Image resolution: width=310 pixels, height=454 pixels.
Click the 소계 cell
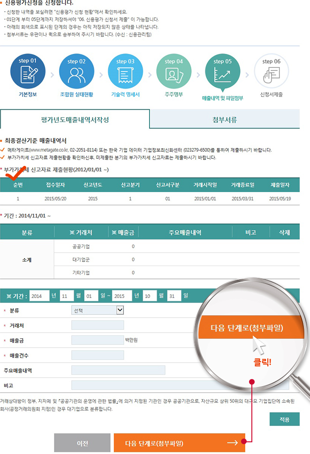27,260
